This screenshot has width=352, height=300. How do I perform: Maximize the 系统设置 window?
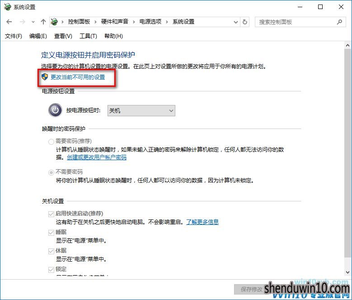pos(320,7)
